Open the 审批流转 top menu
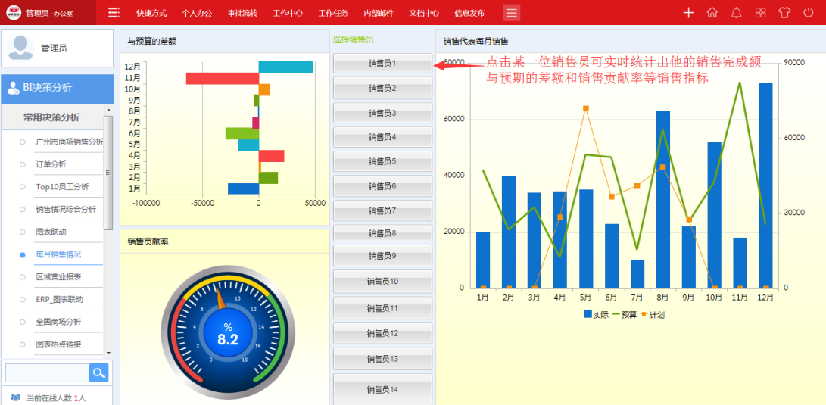Viewport: 826px width, 405px height. tap(242, 13)
